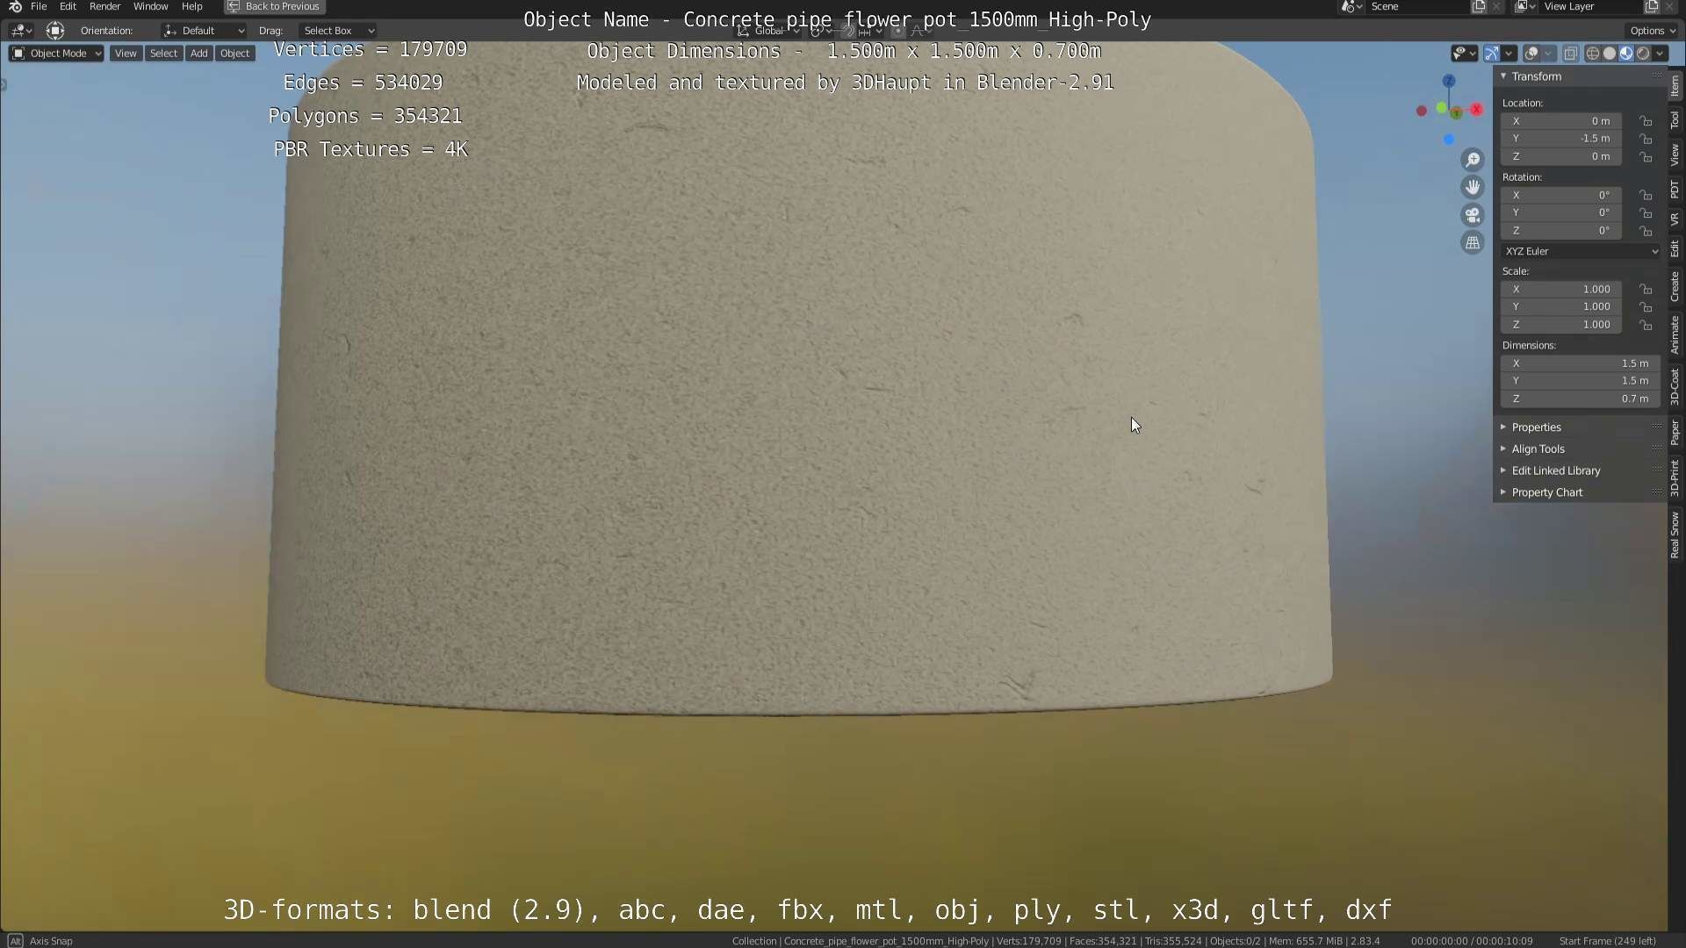Click the Add button in header
The width and height of the screenshot is (1686, 948).
tap(199, 54)
